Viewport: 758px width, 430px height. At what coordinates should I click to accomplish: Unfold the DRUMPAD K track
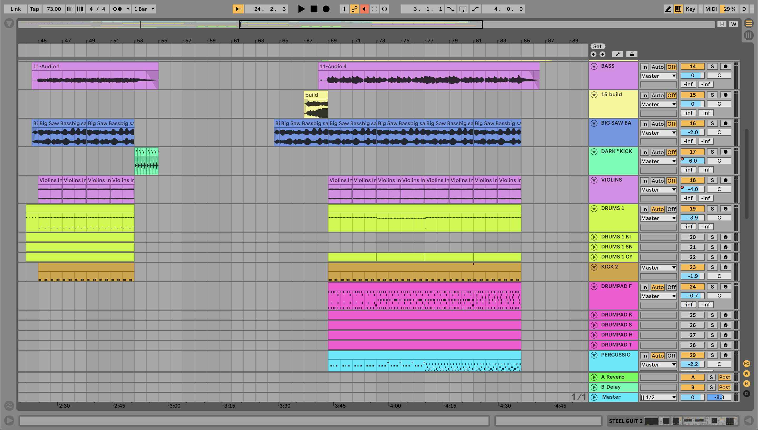594,315
